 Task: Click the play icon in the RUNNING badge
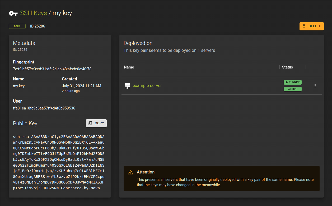click(286, 82)
